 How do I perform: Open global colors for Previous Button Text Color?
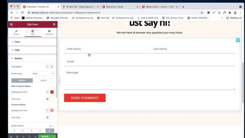[47, 117]
